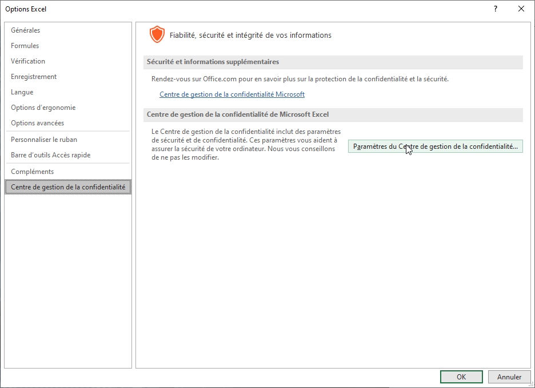Dismiss the dialog with Annuler
The height and width of the screenshot is (388, 535).
tap(509, 377)
